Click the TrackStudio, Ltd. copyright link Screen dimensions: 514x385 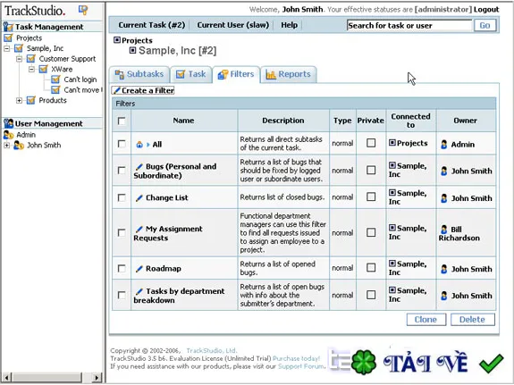tap(212, 350)
